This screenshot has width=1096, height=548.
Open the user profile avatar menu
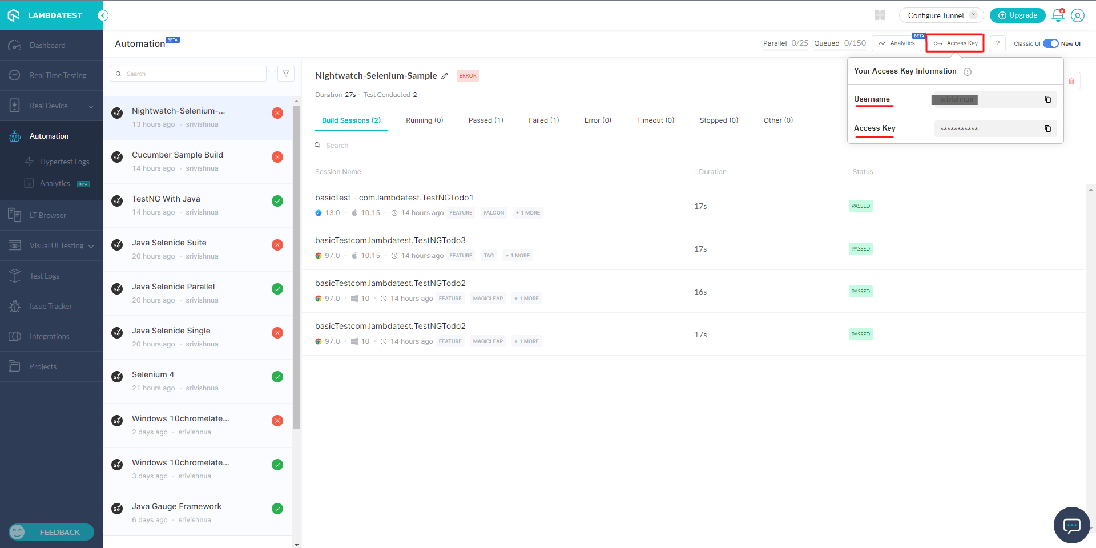(x=1077, y=15)
